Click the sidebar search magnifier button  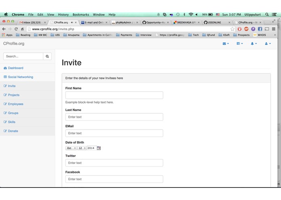click(x=47, y=56)
